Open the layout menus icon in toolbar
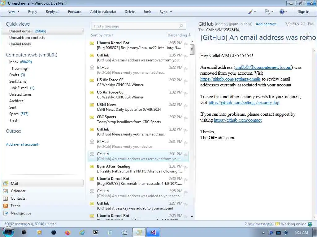Image resolution: width=317 pixels, height=237 pixels. [x=267, y=12]
